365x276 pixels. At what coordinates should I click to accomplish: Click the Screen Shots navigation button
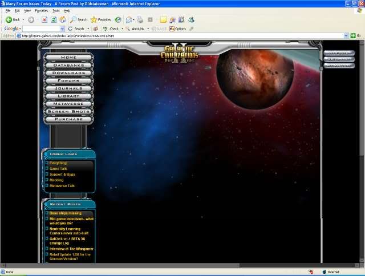pos(68,111)
